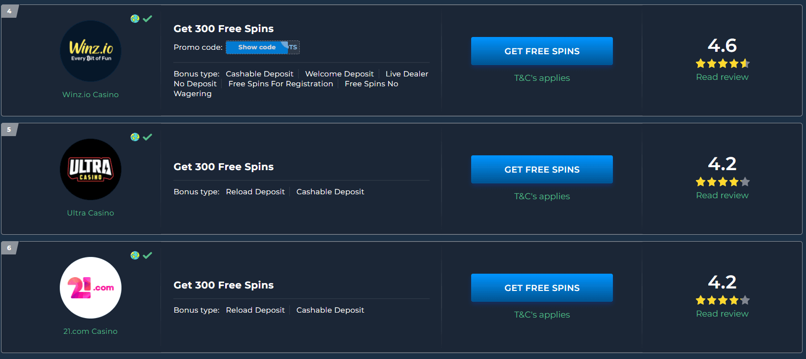Click globe icon on 21.com card
The image size is (806, 359).
135,255
